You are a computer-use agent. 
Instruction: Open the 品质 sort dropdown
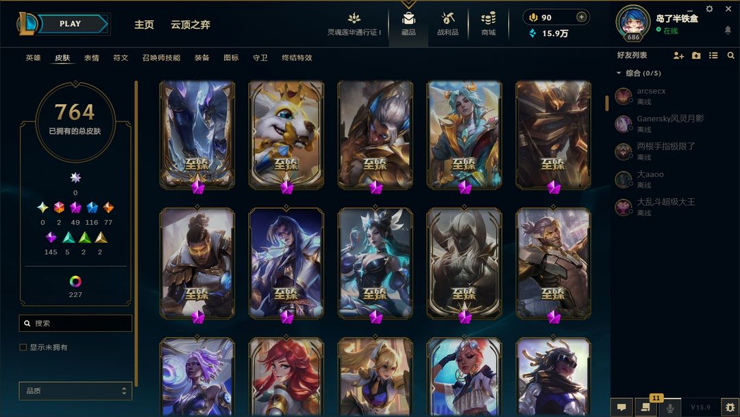pos(75,391)
